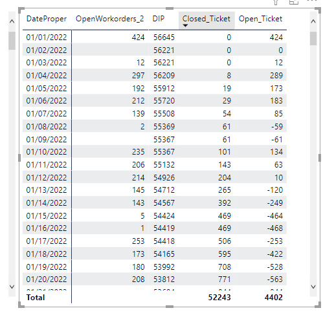Click Closed_Ticket value 204
Screen dimensions: 334x317
225,178
